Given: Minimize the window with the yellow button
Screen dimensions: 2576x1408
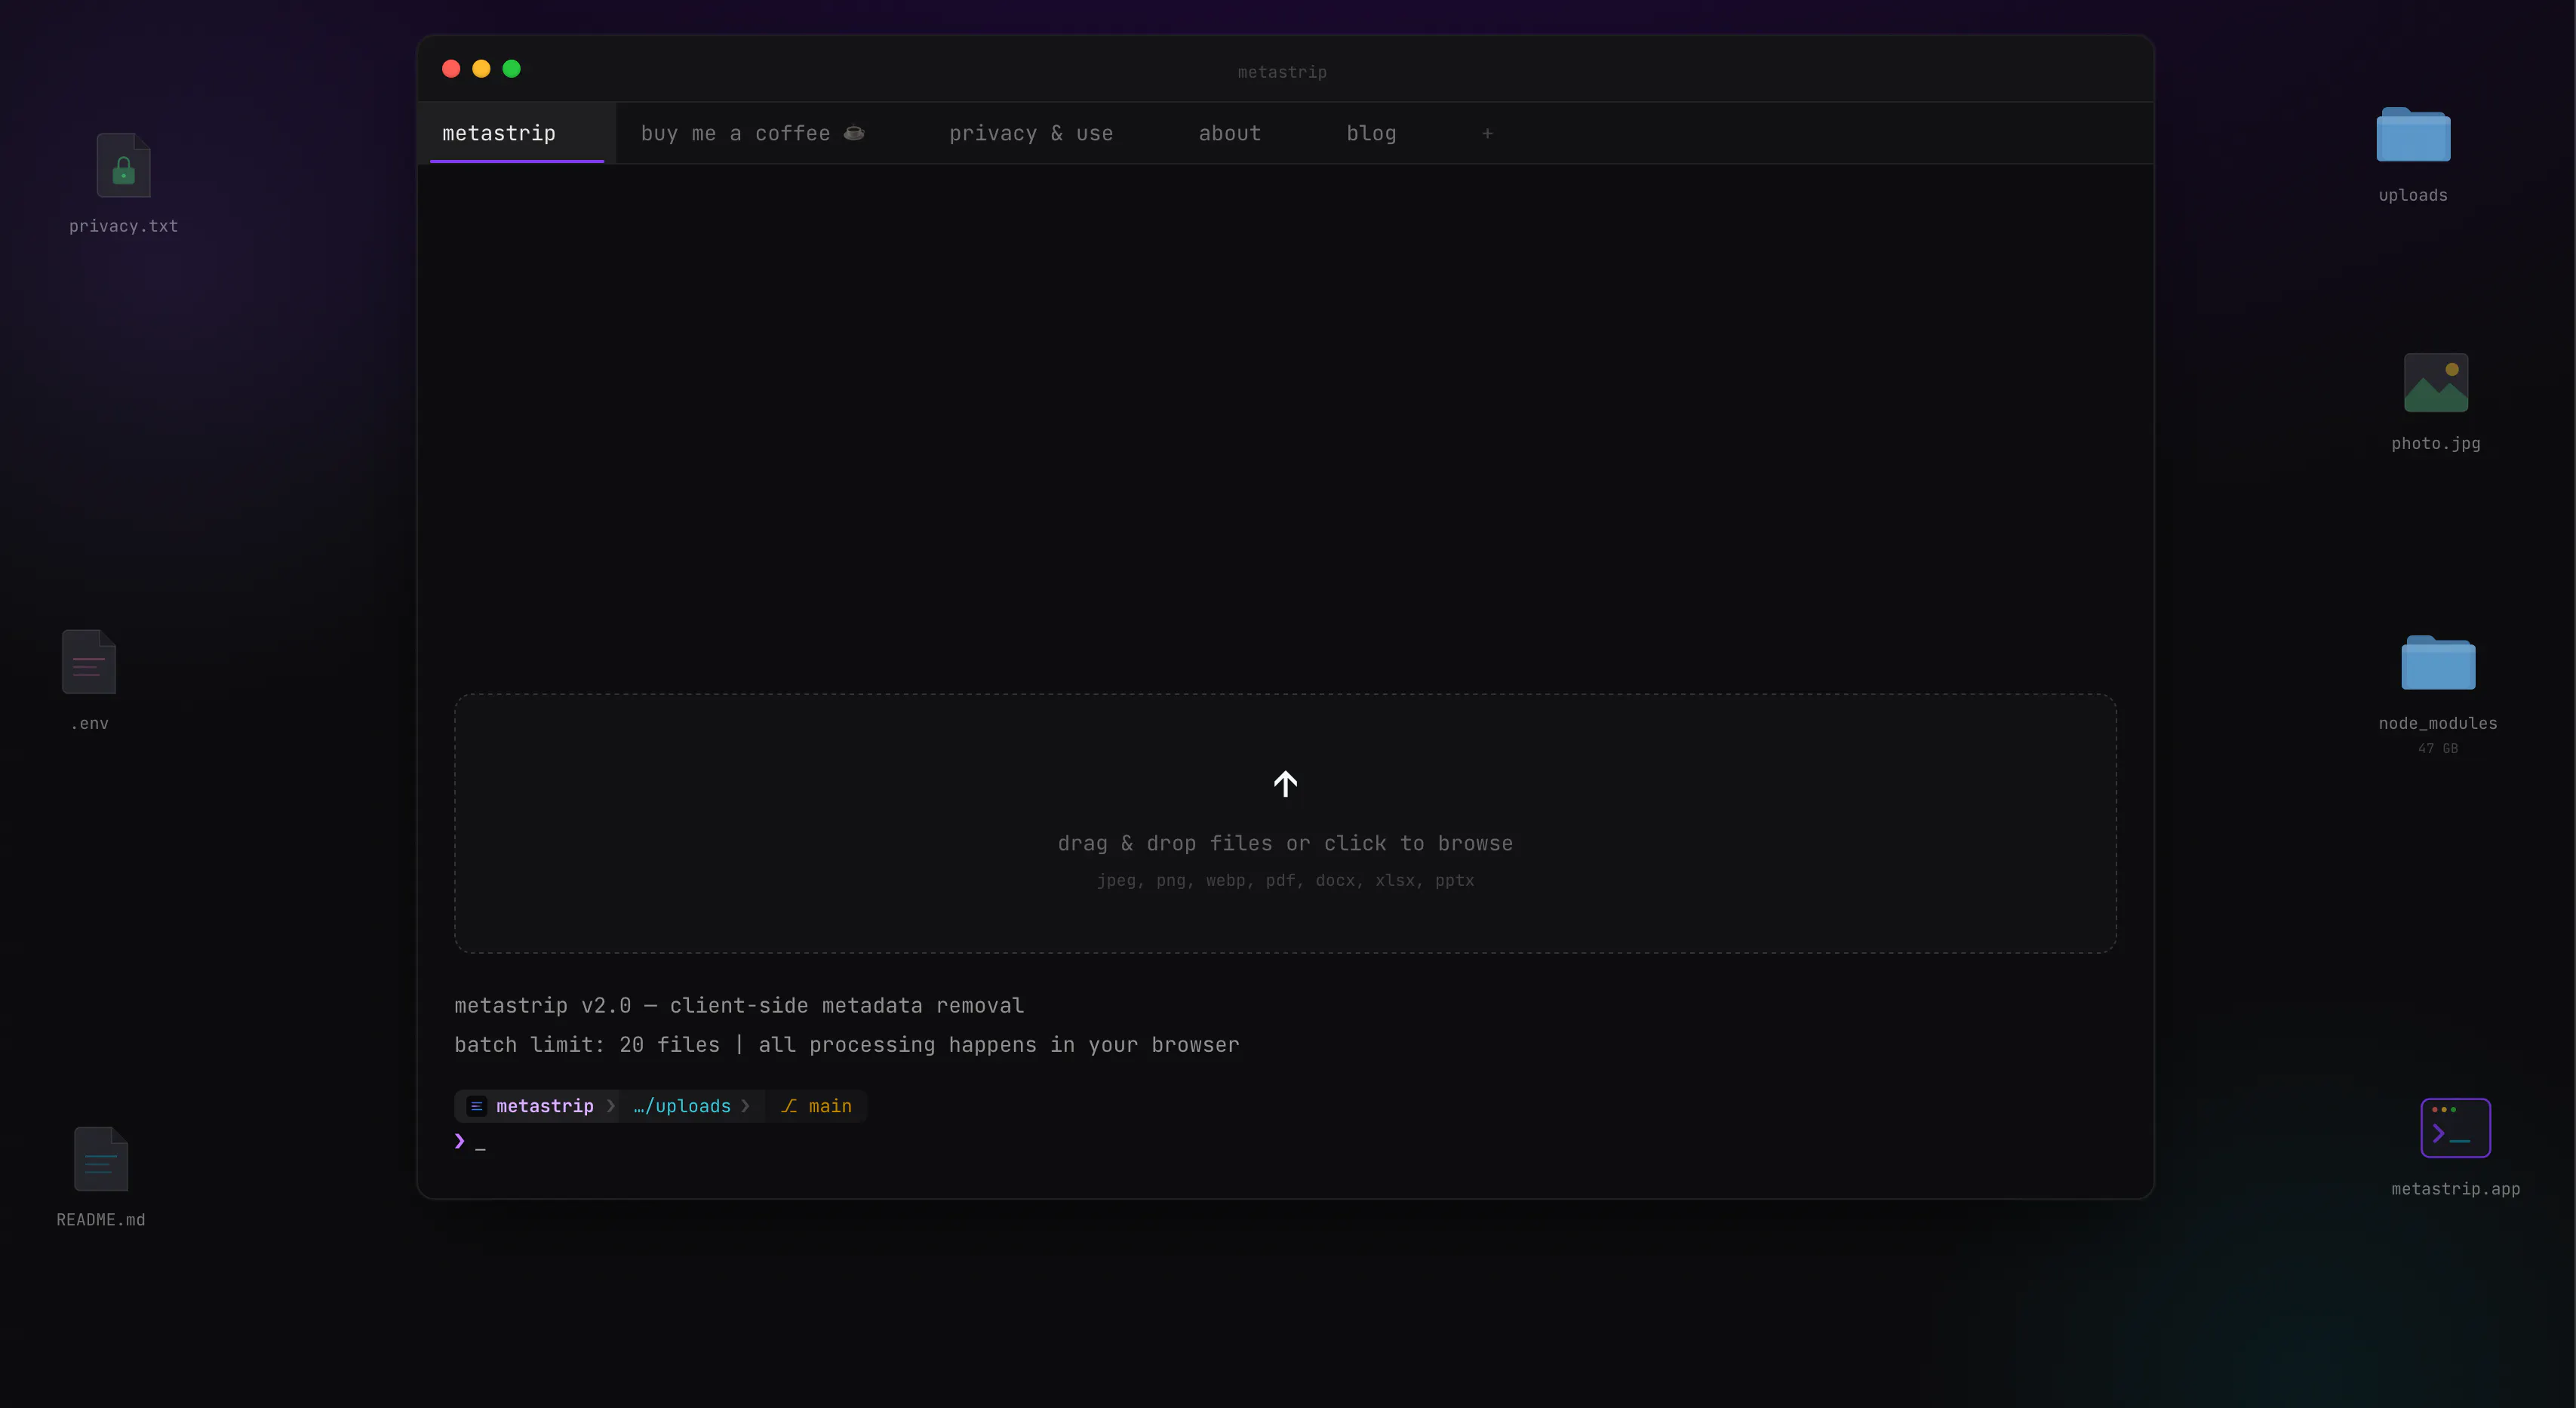Looking at the screenshot, I should pos(481,69).
